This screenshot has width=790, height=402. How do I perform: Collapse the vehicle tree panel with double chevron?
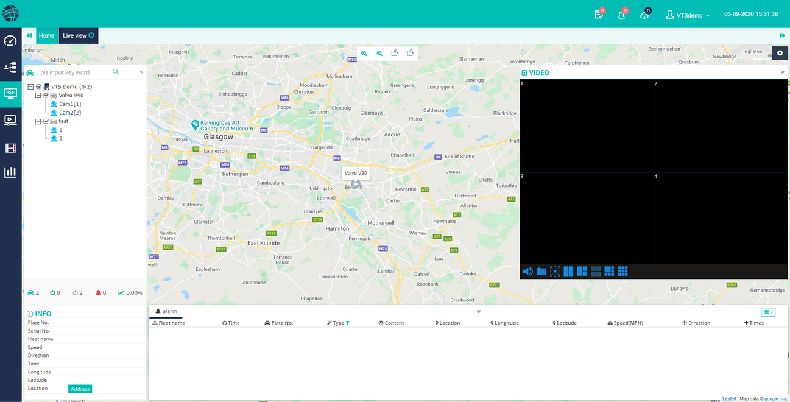pyautogui.click(x=141, y=72)
